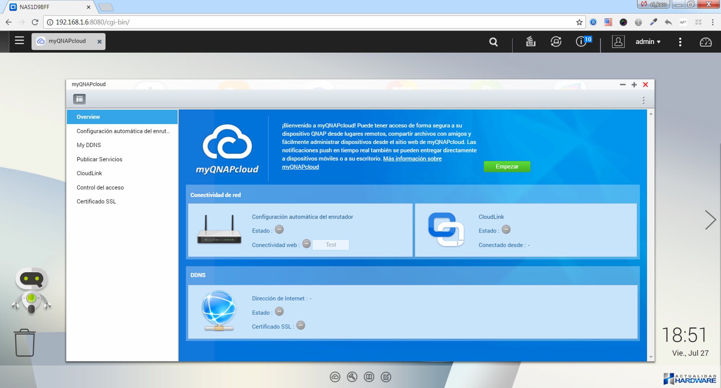Select Certificado SSL in the sidebar

click(x=96, y=201)
